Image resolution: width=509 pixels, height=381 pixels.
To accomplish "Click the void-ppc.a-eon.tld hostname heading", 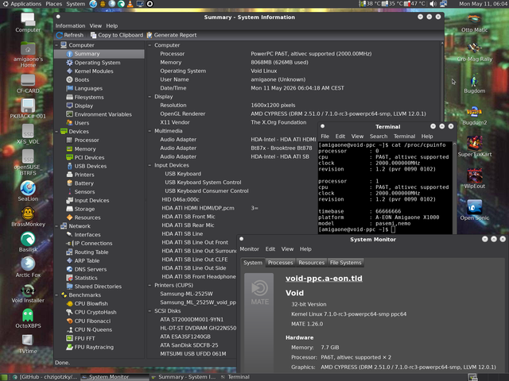I will pos(324,279).
